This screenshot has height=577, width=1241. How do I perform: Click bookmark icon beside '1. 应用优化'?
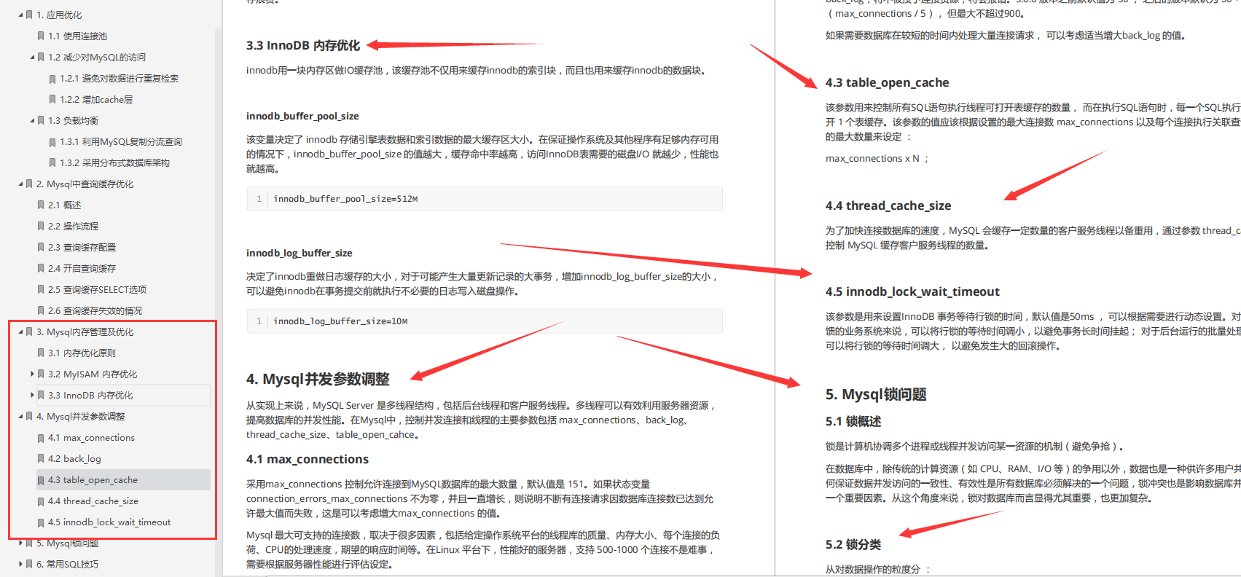pyautogui.click(x=29, y=15)
